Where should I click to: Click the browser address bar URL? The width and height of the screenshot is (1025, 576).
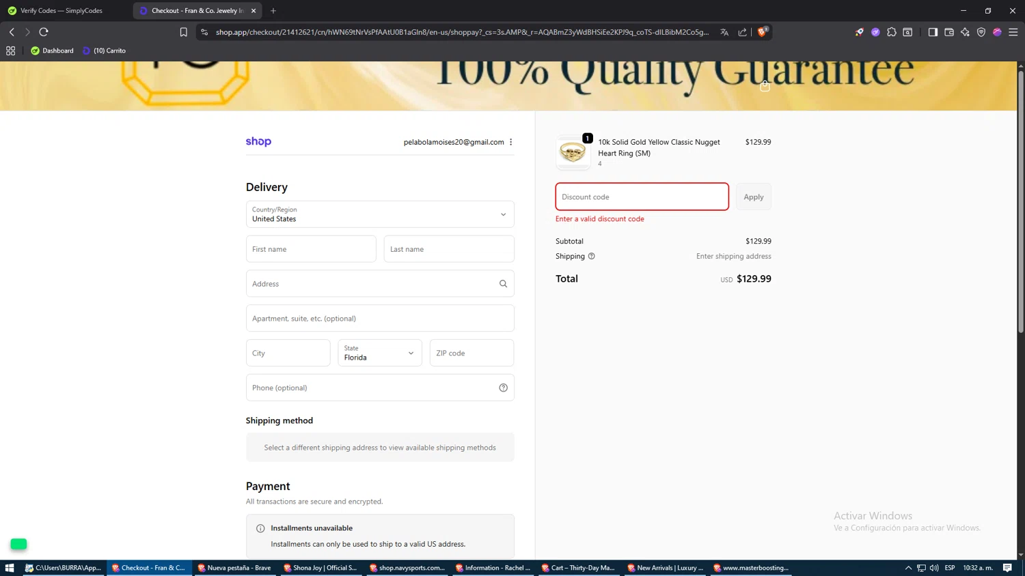[x=462, y=32]
